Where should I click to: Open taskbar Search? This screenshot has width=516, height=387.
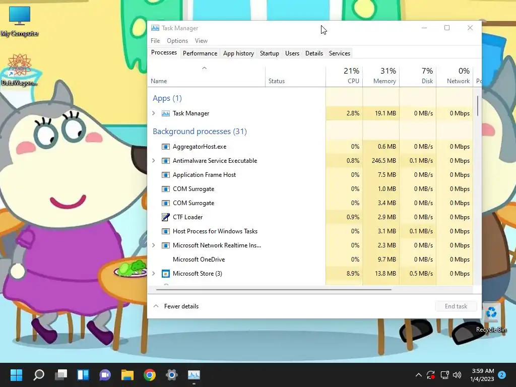tap(39, 375)
